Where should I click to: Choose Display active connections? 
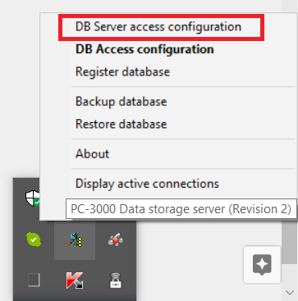coord(147,184)
